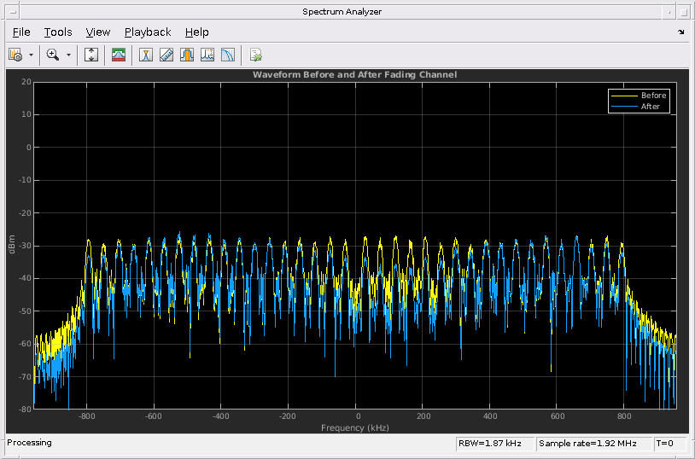Toggle the 'After' trace in legend
The height and width of the screenshot is (459, 695).
click(650, 107)
